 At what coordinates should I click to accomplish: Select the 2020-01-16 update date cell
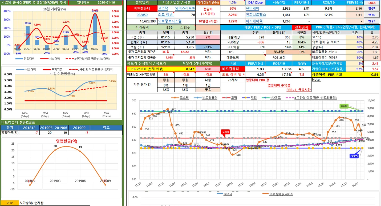point(106,3)
